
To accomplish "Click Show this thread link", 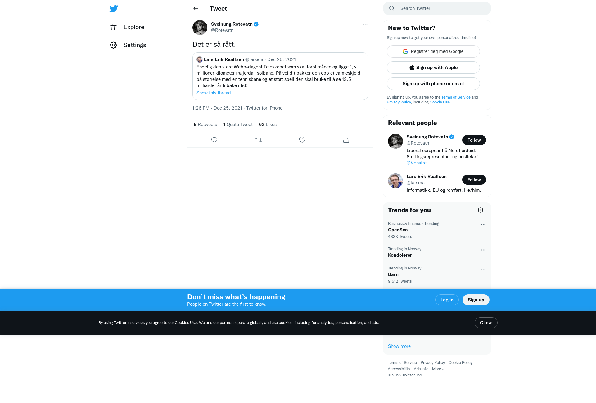I will point(214,93).
